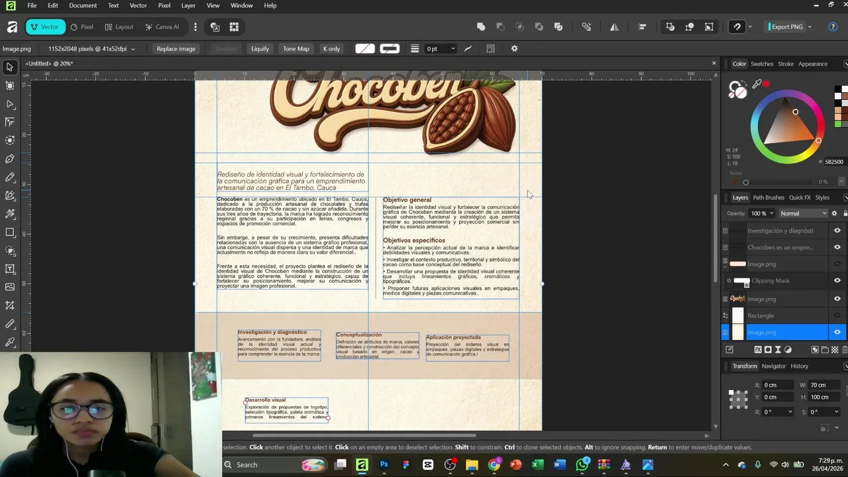Click the Liquify button
848x477 pixels.
point(260,49)
